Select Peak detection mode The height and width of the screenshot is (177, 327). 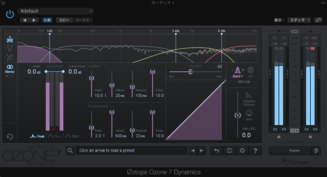click(37, 136)
